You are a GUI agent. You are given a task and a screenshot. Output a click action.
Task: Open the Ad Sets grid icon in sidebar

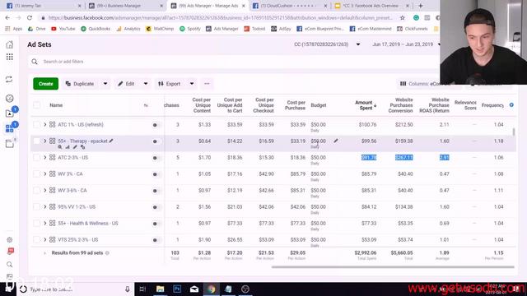pyautogui.click(x=9, y=128)
